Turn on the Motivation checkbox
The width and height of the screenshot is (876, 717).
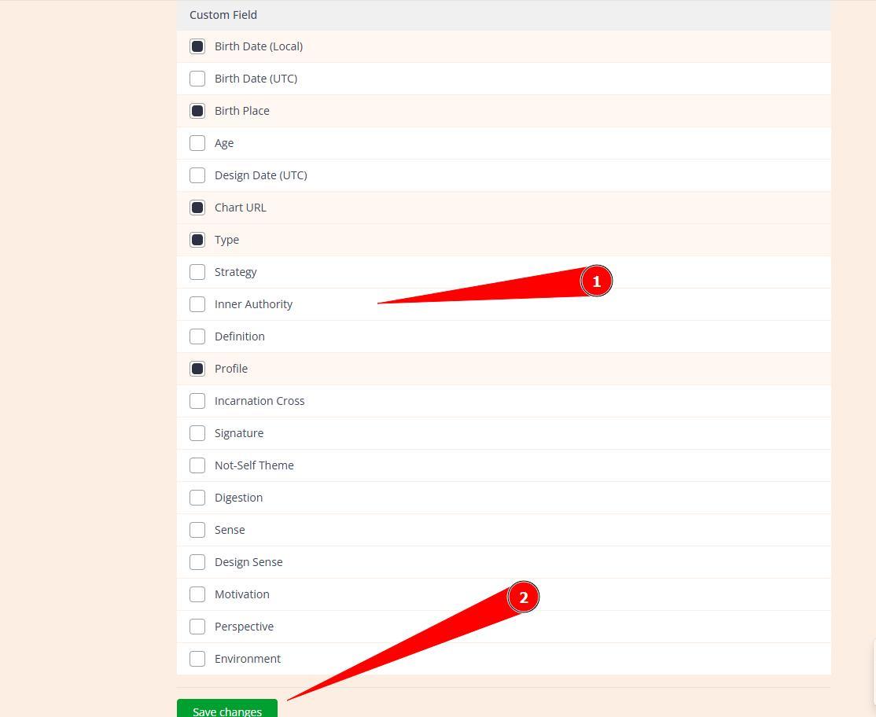(x=197, y=594)
